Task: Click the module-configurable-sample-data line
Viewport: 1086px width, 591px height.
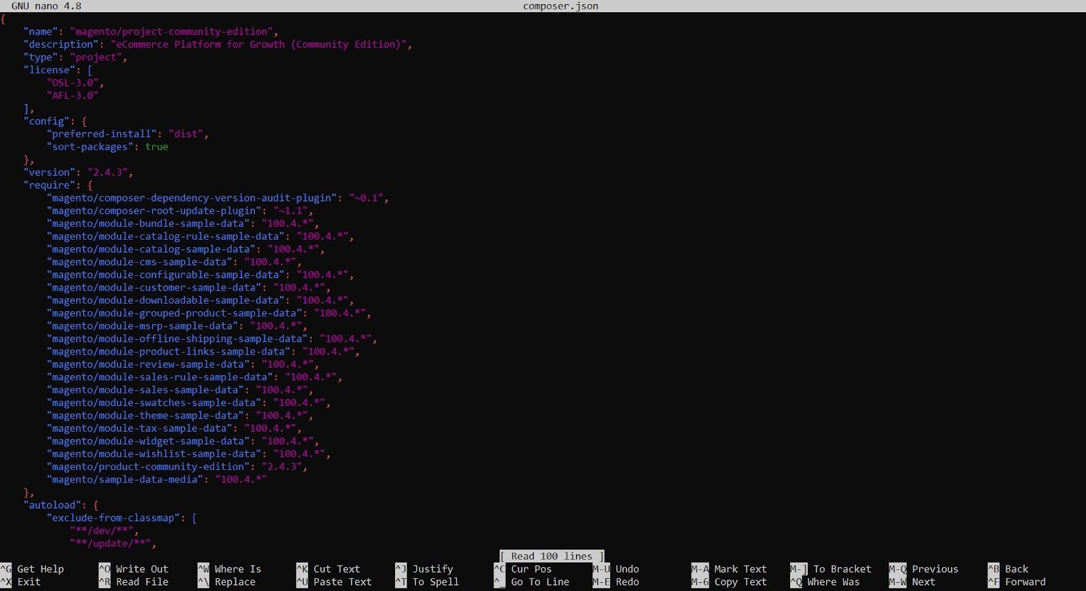Action: point(200,275)
